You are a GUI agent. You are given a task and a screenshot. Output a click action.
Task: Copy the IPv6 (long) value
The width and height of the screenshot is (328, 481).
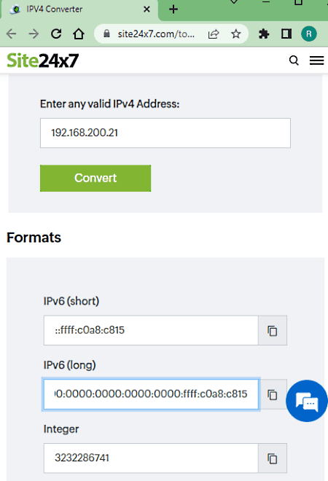273,394
